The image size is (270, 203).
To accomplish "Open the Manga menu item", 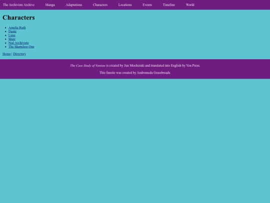I will (x=50, y=5).
